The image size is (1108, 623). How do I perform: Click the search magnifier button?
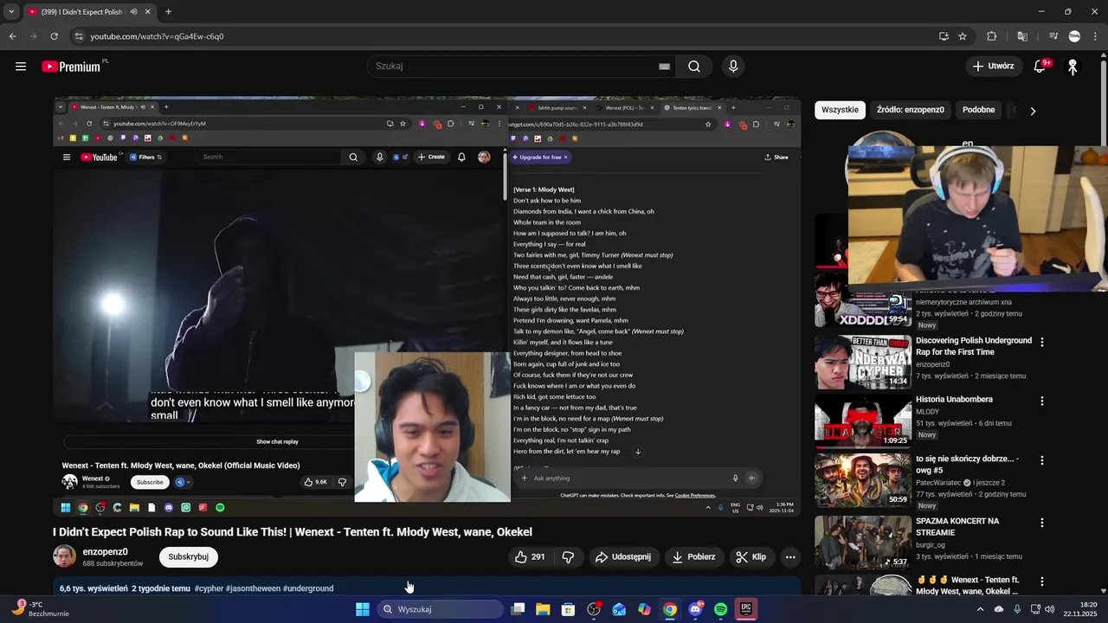tap(694, 66)
